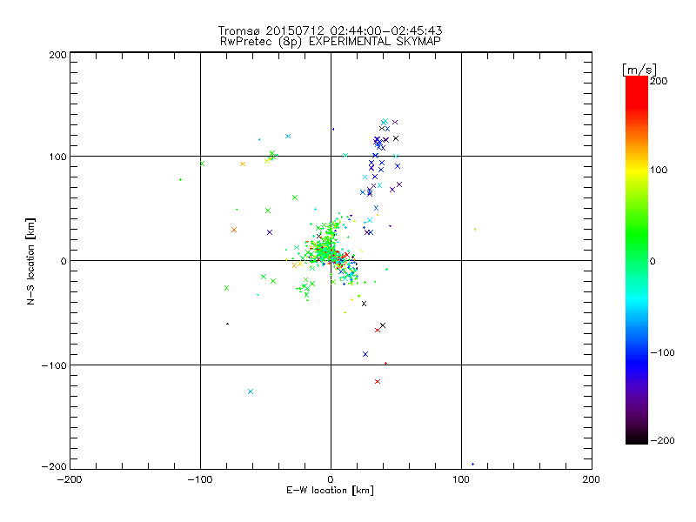The image size is (696, 522).
Task: Click the 0 tick label on the E-W axis
Action: point(331,479)
